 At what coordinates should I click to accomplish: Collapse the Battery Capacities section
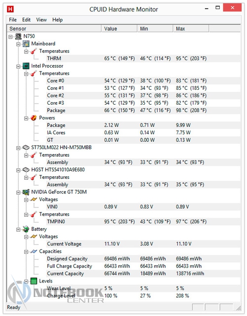[x=26, y=252]
